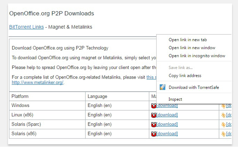The width and height of the screenshot is (238, 149).
Task: Click 'Inspect' in the context menu
Action: point(175,99)
